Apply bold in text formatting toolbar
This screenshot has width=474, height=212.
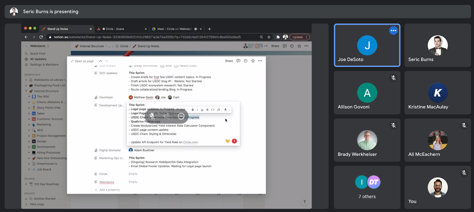(x=193, y=110)
